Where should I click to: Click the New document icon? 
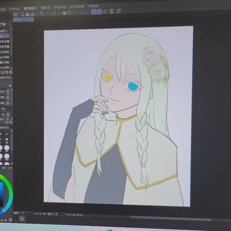[x=23, y=14]
